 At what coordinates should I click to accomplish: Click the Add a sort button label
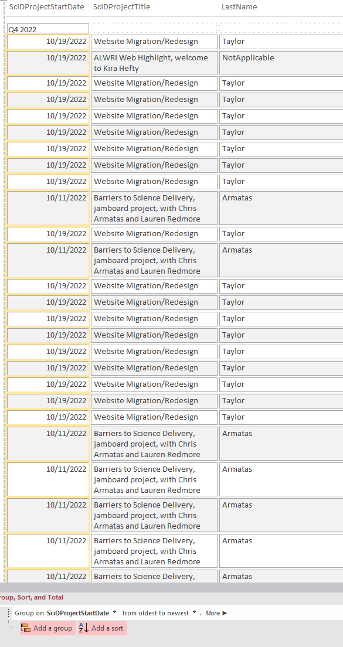(x=107, y=628)
